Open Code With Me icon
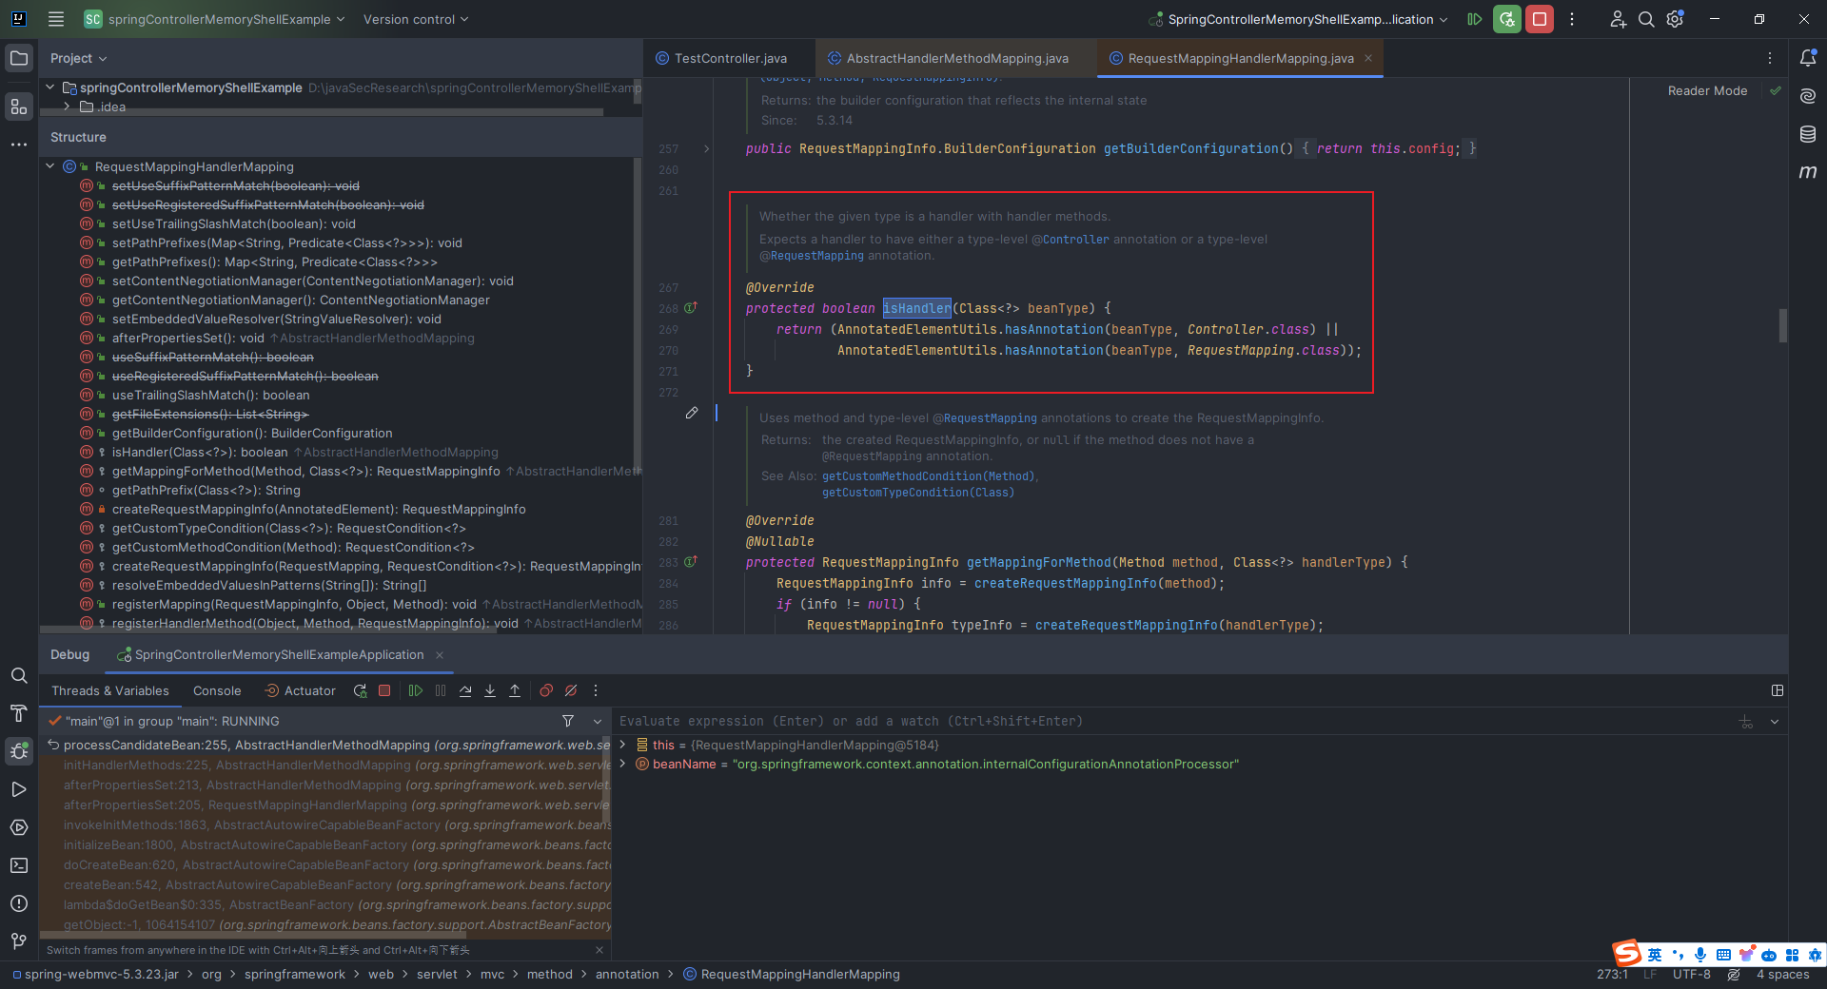This screenshot has height=989, width=1827. [x=1618, y=19]
